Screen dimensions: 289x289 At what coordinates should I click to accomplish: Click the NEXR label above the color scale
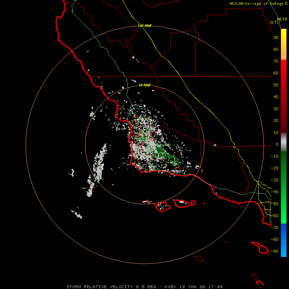(x=282, y=19)
